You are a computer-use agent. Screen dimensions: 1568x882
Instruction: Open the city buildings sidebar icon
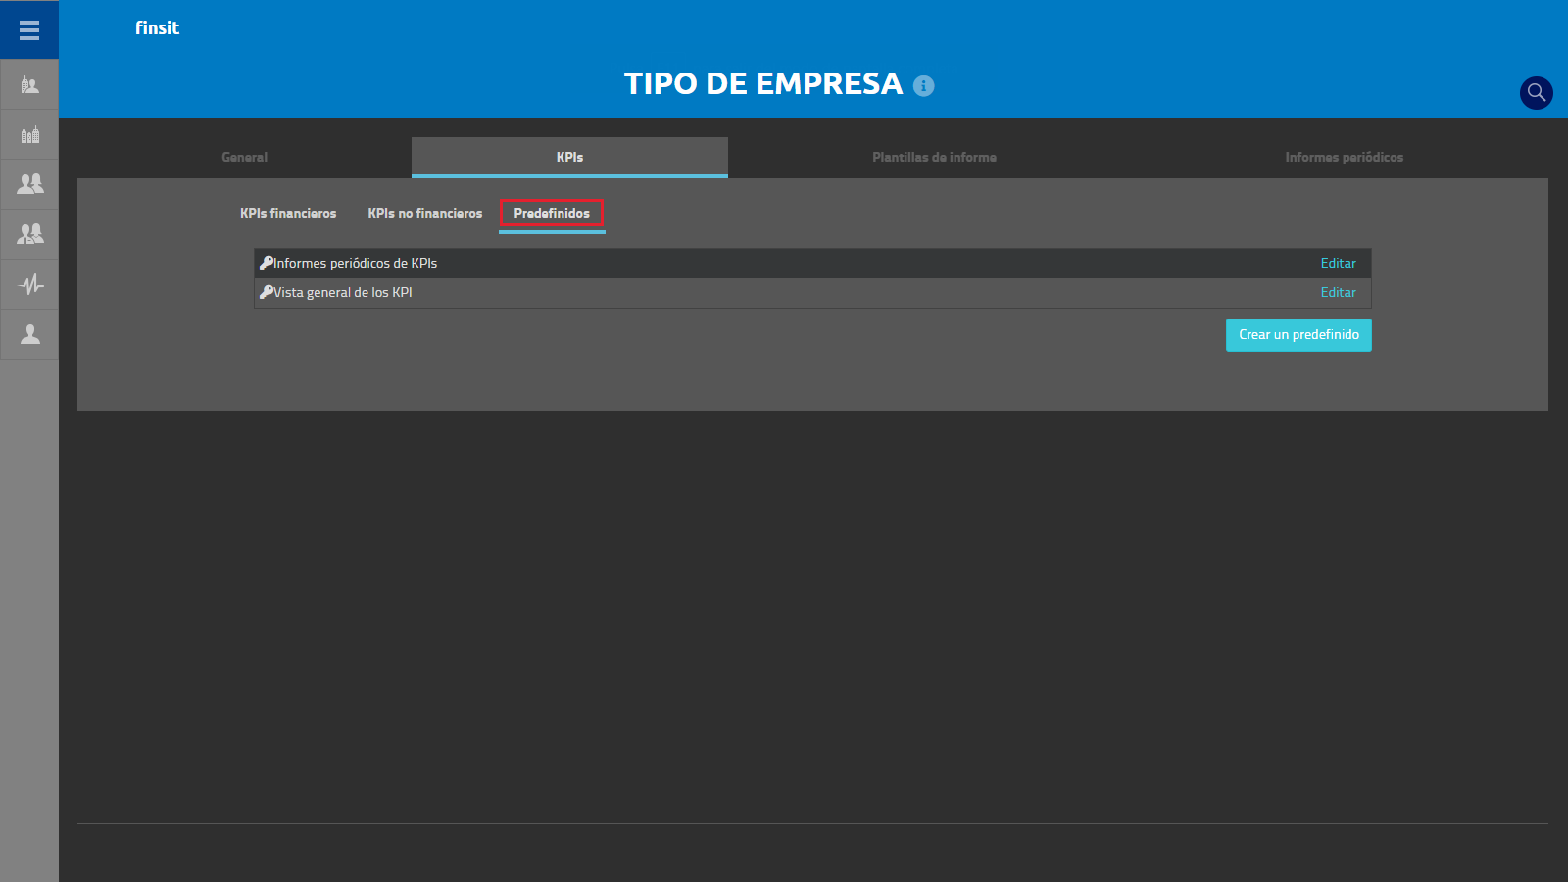29,134
